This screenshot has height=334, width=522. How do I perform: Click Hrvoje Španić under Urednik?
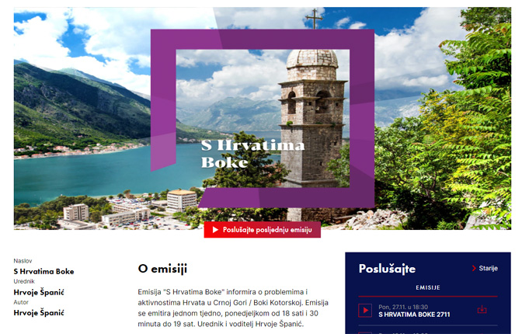click(x=39, y=292)
